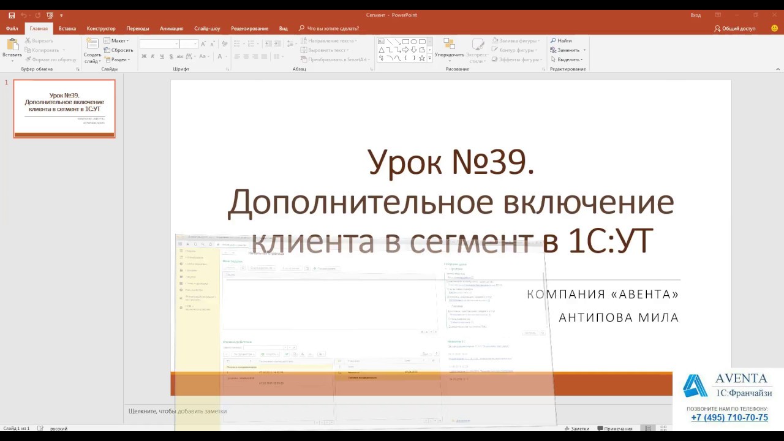
Task: Click the notes area 'Щелкните, чтобы добавить заметки'
Action: pos(178,411)
